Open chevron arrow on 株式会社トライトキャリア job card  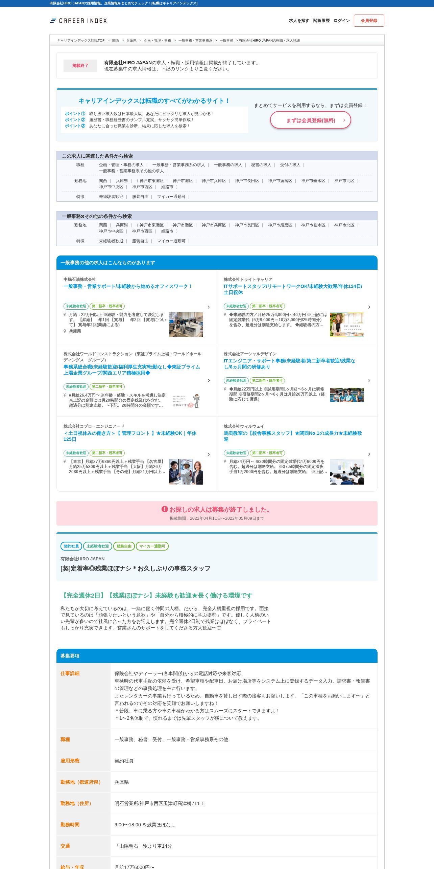pos(369,307)
